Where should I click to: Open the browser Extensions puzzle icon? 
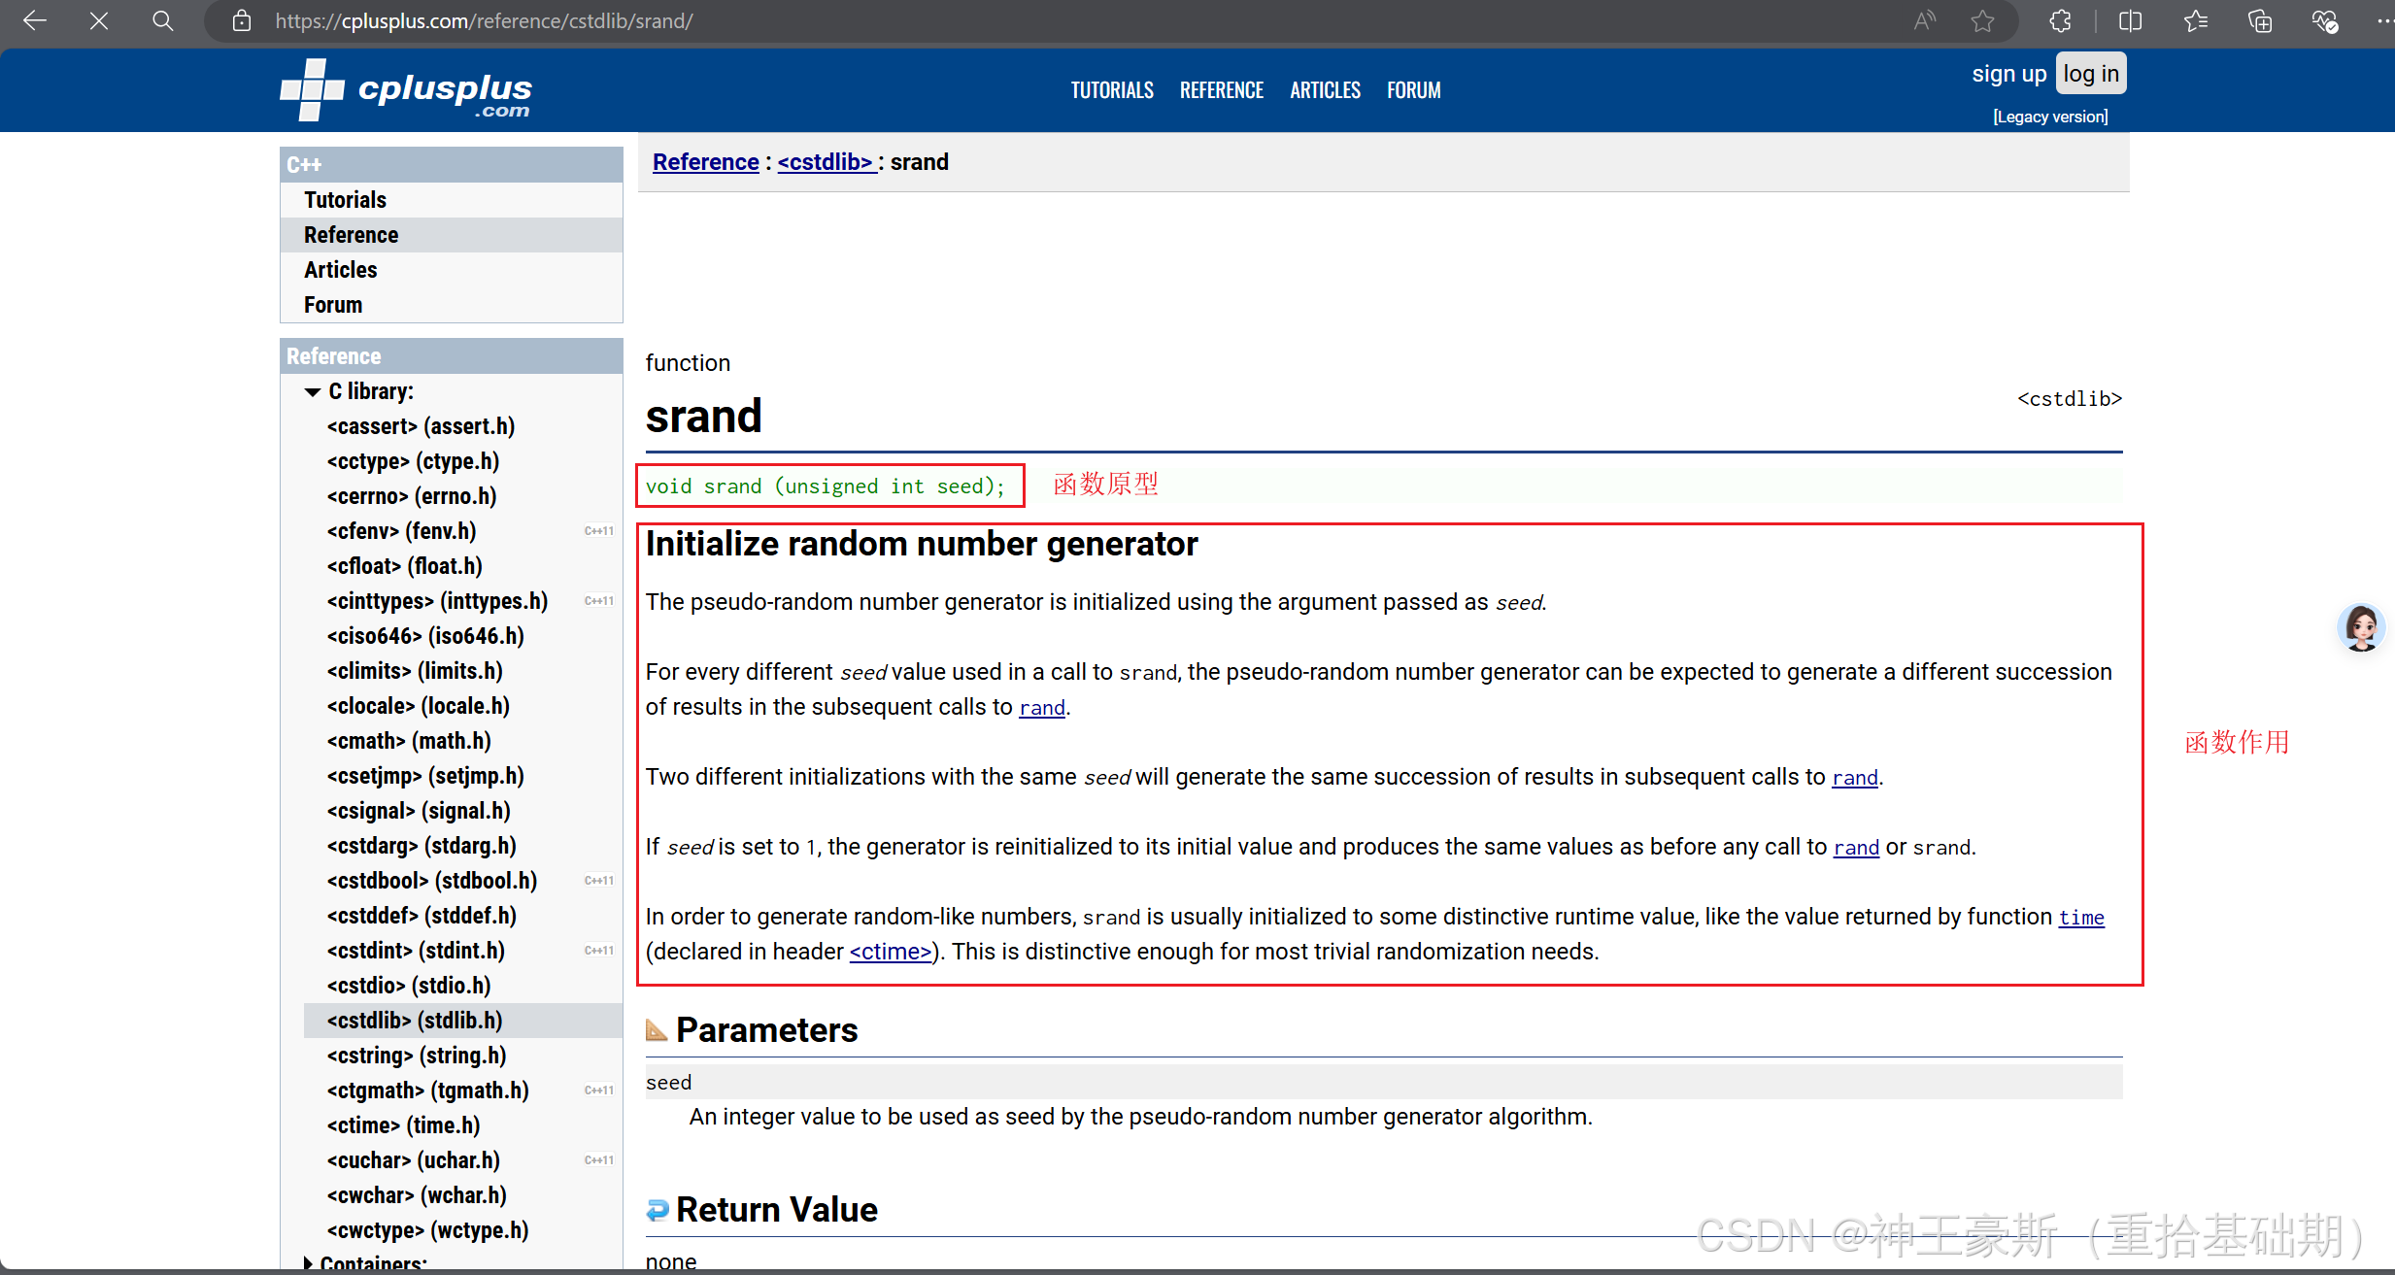pyautogui.click(x=2060, y=20)
